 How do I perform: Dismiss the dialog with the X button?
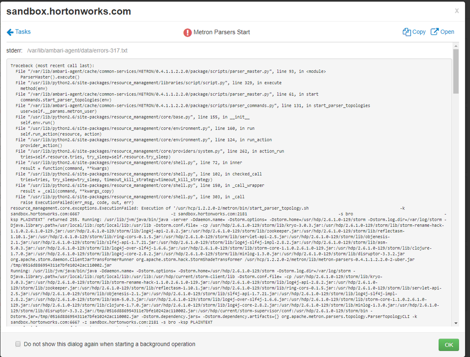[x=456, y=11]
